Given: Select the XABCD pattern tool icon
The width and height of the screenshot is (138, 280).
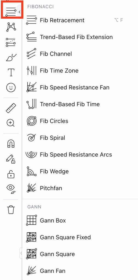Looking at the screenshot, I should [x=11, y=27].
